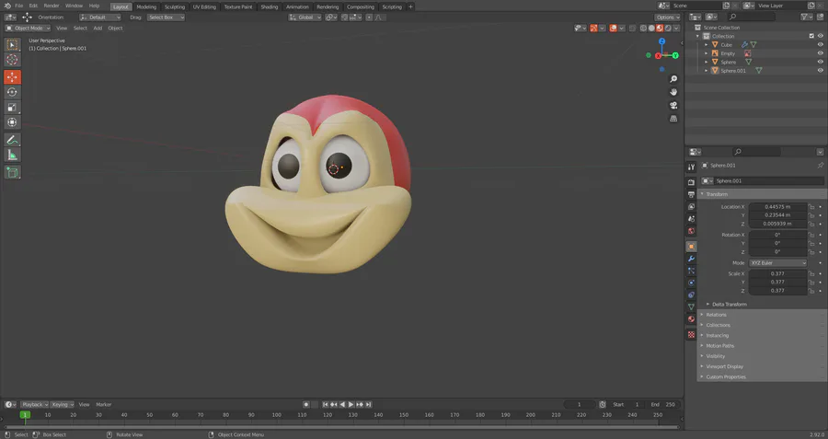Activate the Add Cube tool
The height and width of the screenshot is (439, 828).
pos(12,172)
